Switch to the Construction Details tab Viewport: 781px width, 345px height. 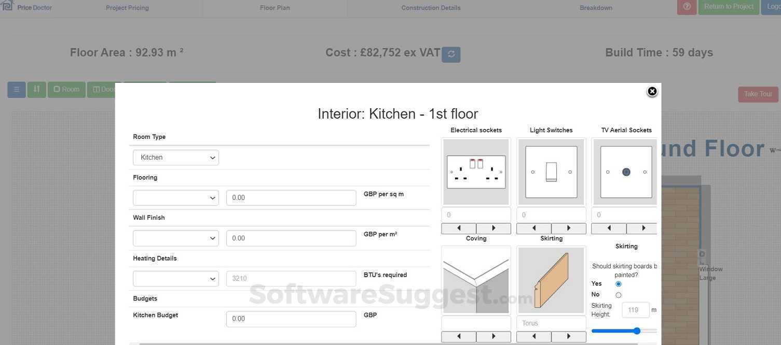pyautogui.click(x=431, y=7)
